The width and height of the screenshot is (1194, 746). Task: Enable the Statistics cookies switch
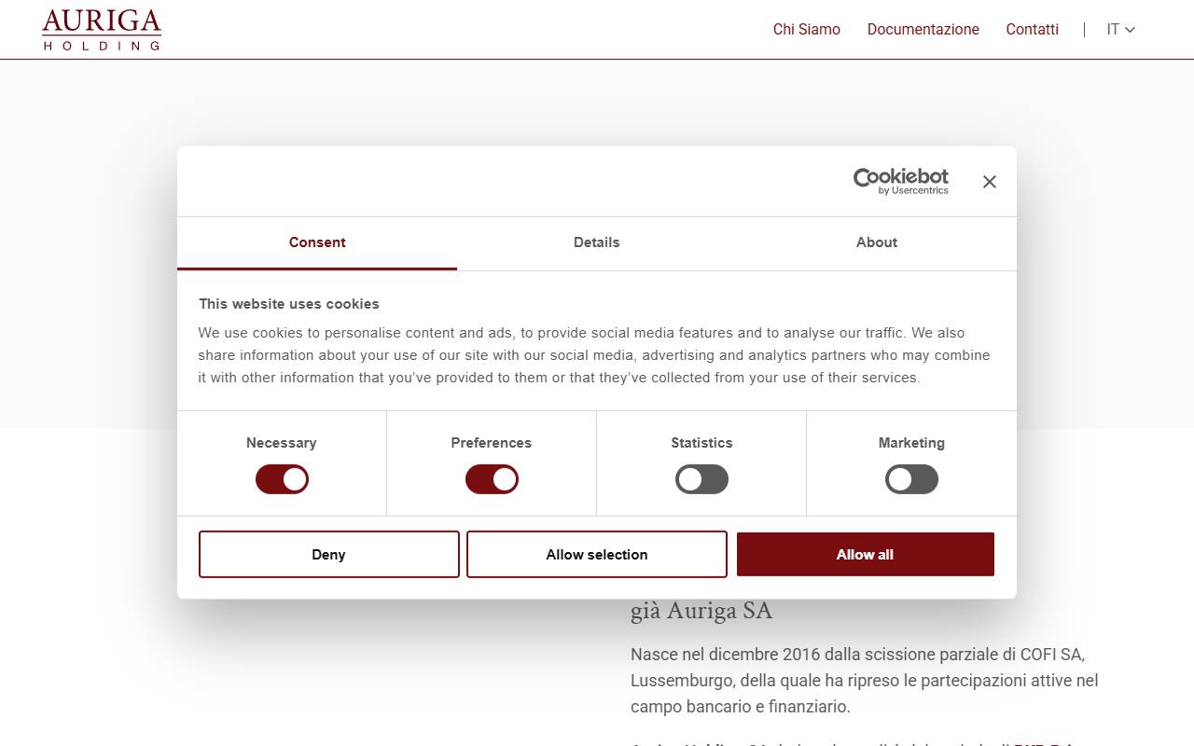click(701, 479)
